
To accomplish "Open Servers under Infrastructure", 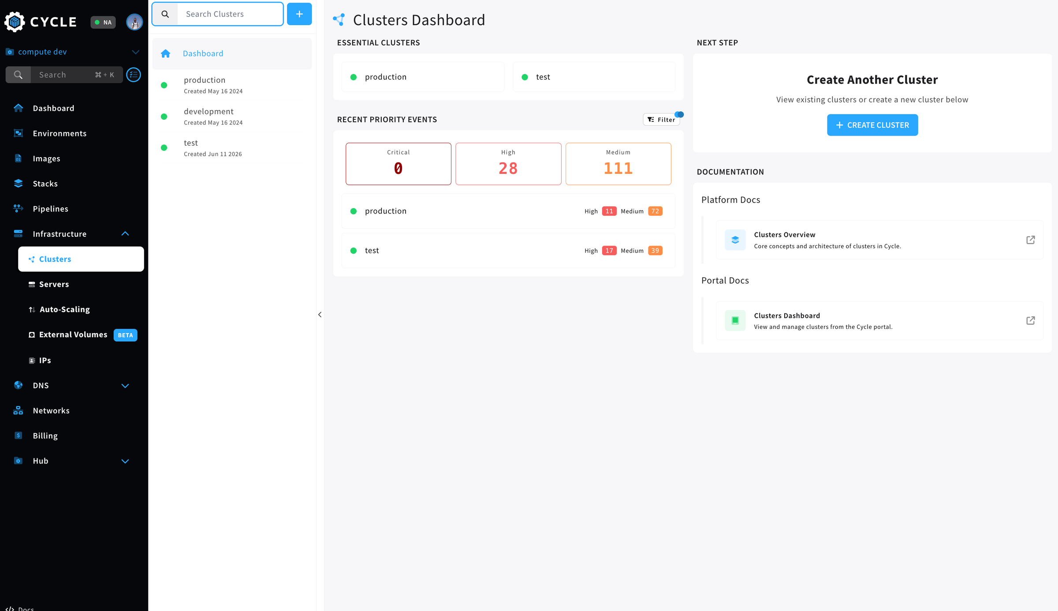I will pyautogui.click(x=54, y=284).
